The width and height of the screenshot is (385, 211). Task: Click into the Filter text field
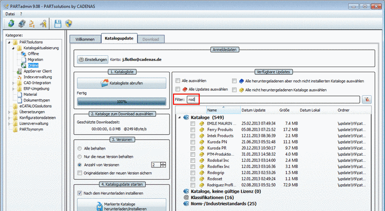[x=273, y=99]
